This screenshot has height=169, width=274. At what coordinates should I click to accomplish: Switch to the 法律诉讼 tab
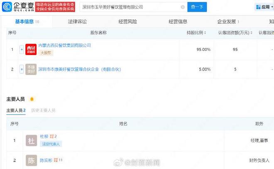pyautogui.click(x=78, y=21)
